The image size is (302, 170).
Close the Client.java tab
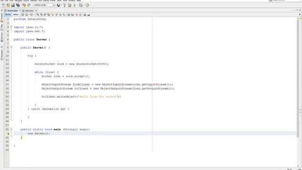click(x=36, y=11)
